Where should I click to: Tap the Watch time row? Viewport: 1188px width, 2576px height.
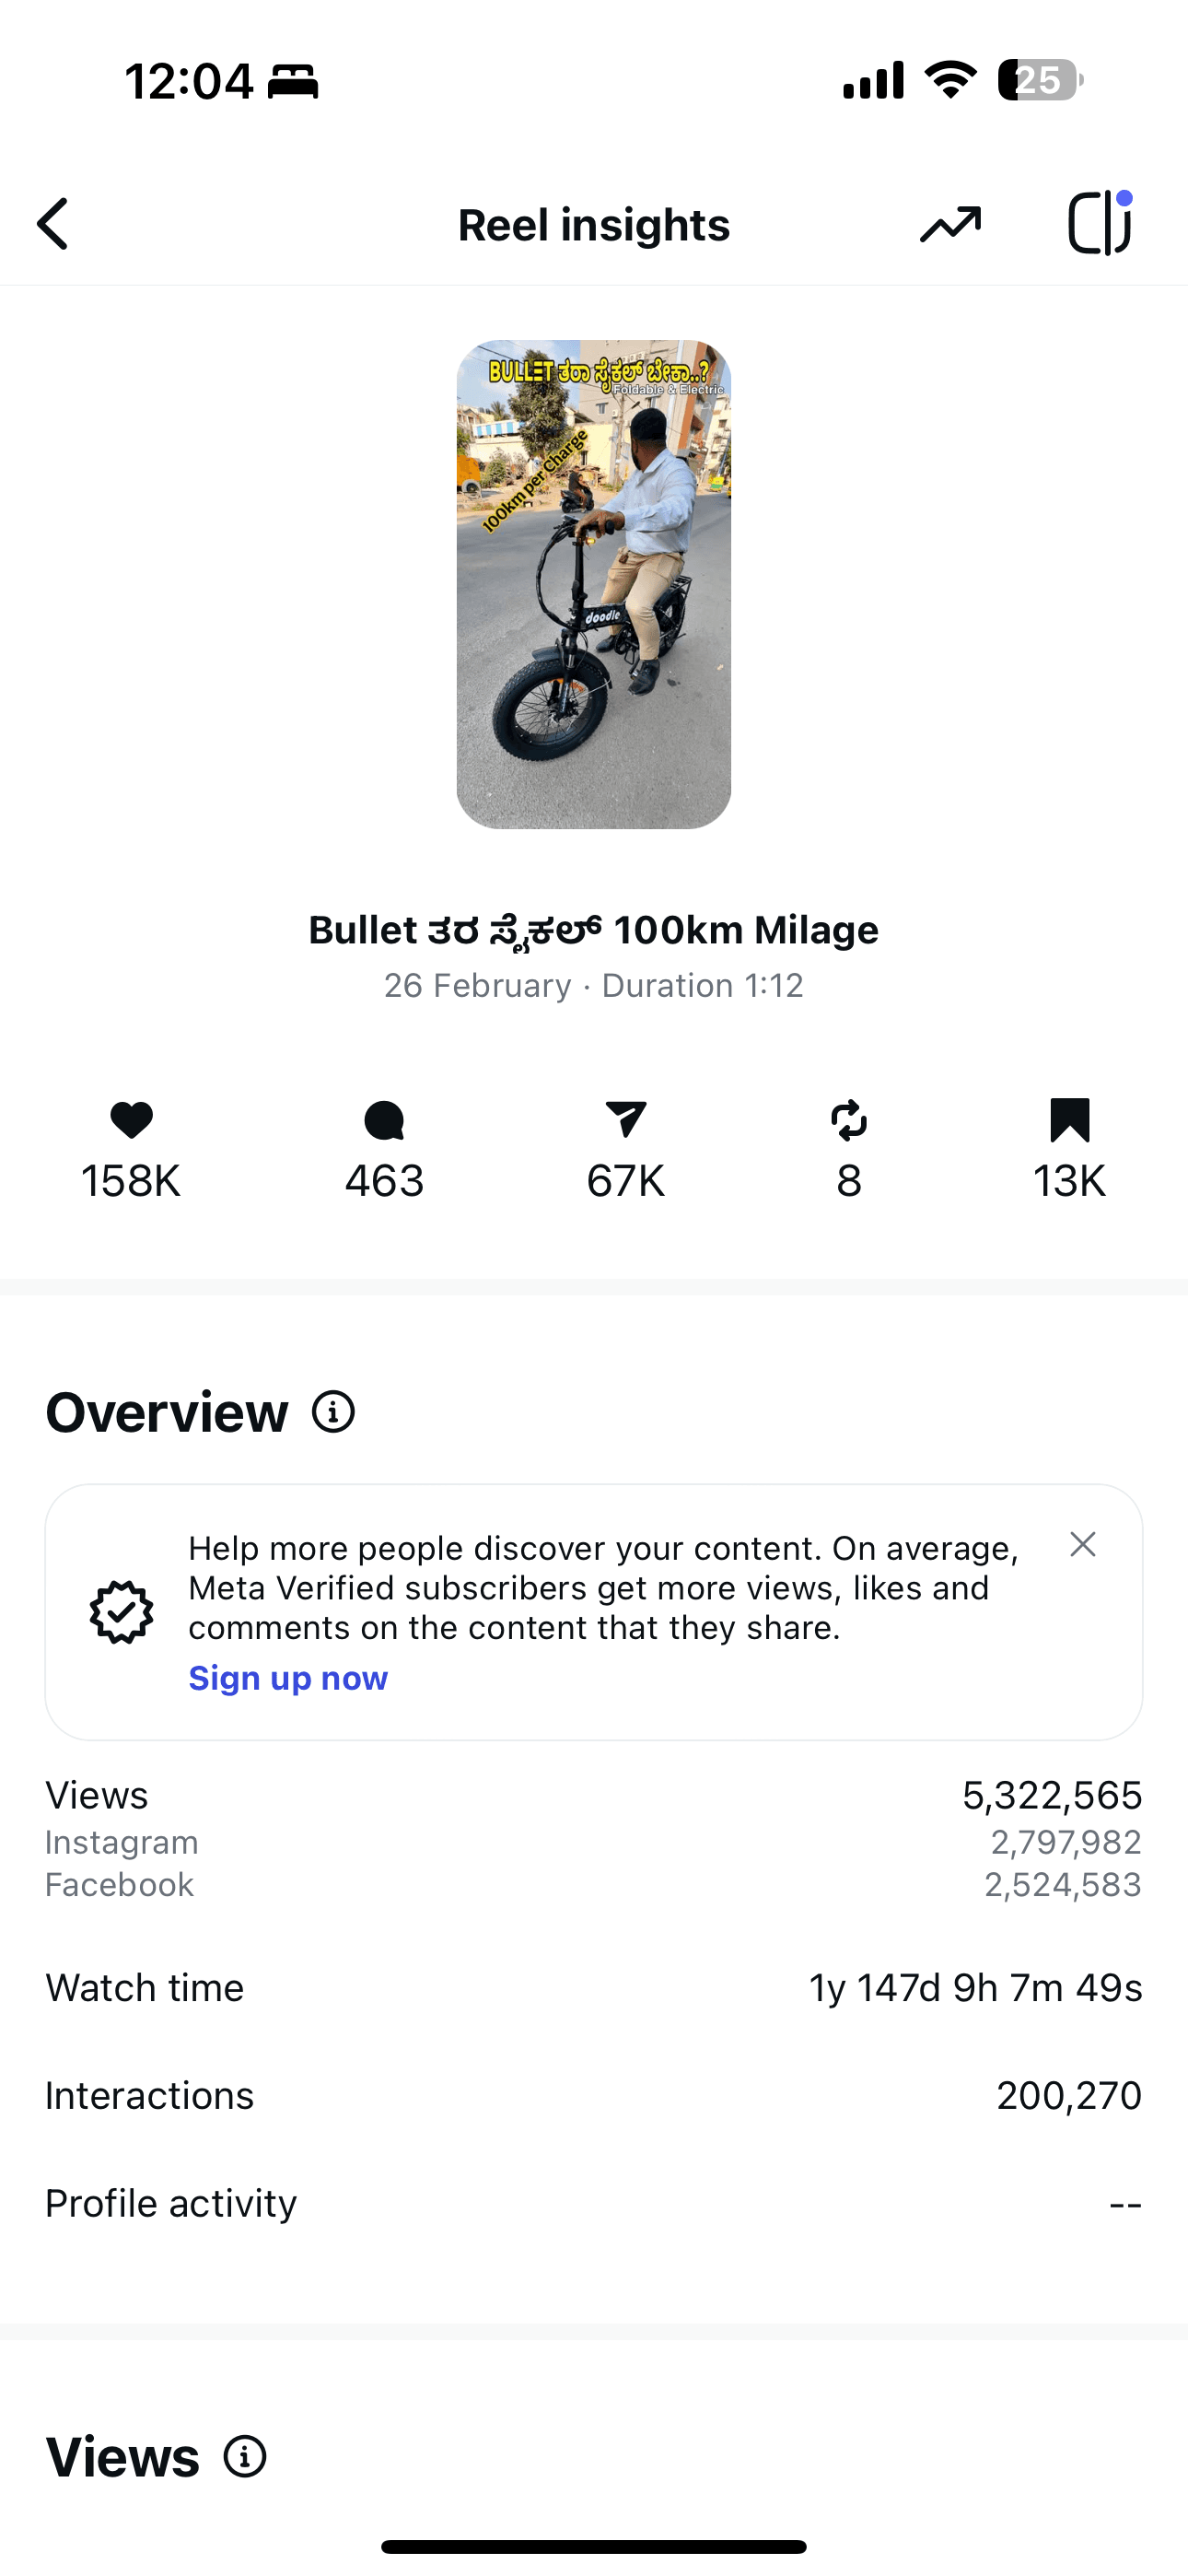594,1988
